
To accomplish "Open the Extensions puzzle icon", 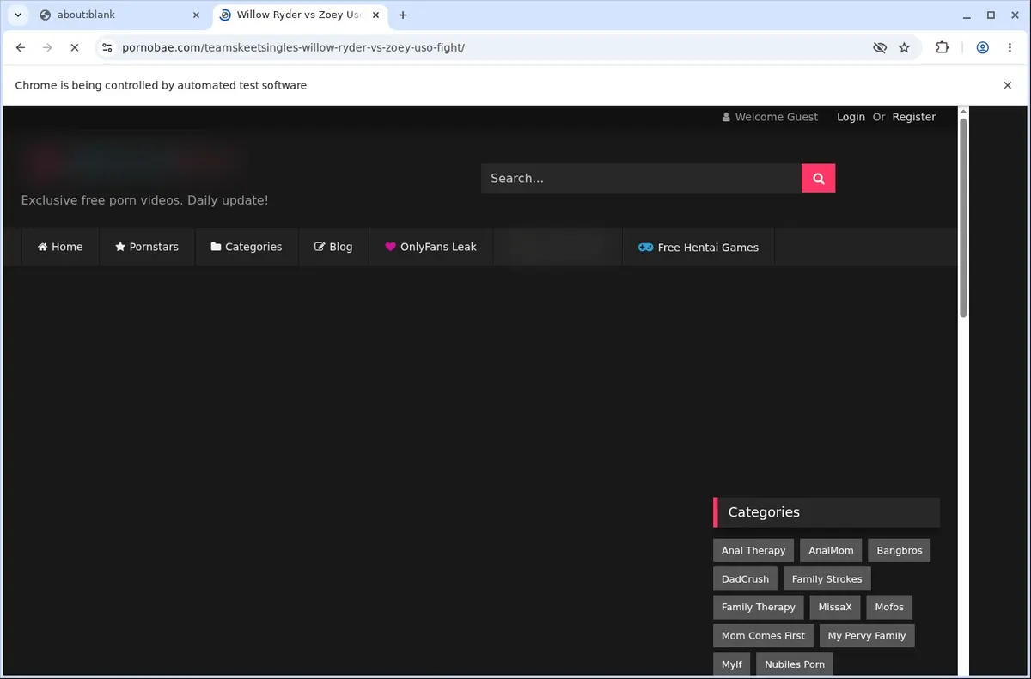I will click(943, 48).
